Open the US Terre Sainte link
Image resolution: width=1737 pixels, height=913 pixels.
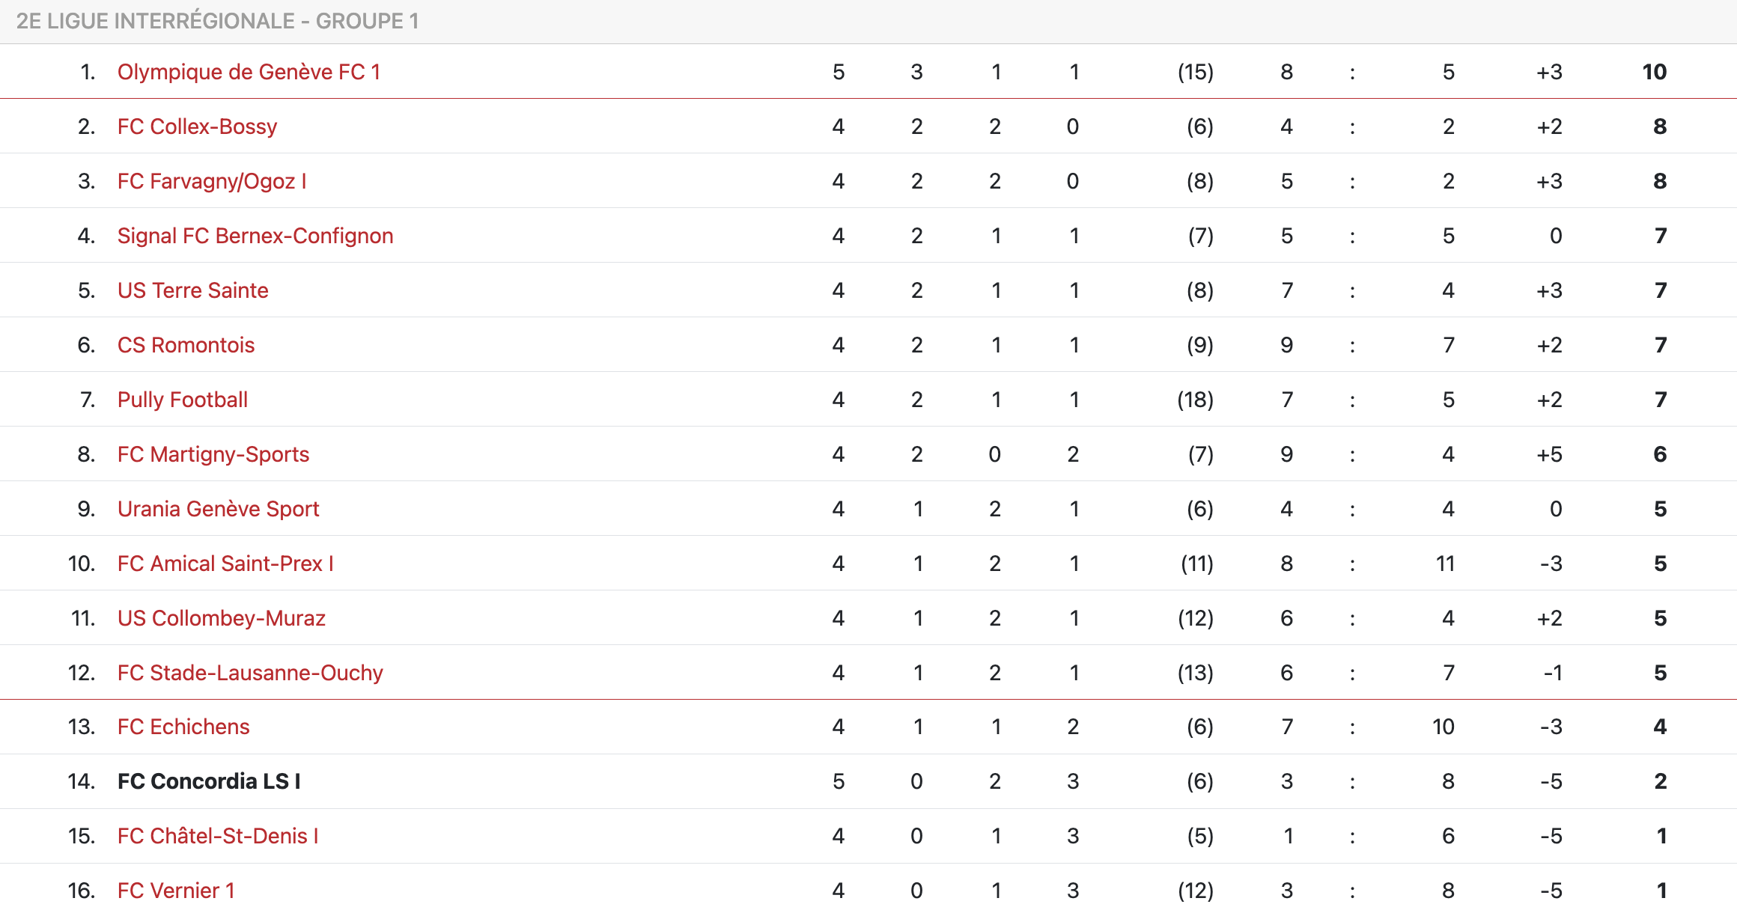[x=192, y=290]
